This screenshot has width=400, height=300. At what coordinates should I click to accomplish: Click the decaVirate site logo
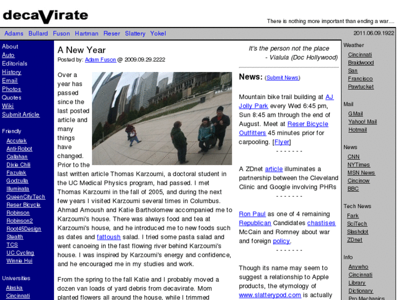click(x=46, y=16)
